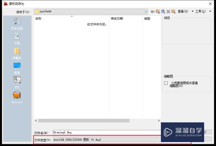Click the horizontal scrollbar thumb
216x146 pixels.
tap(84, 121)
